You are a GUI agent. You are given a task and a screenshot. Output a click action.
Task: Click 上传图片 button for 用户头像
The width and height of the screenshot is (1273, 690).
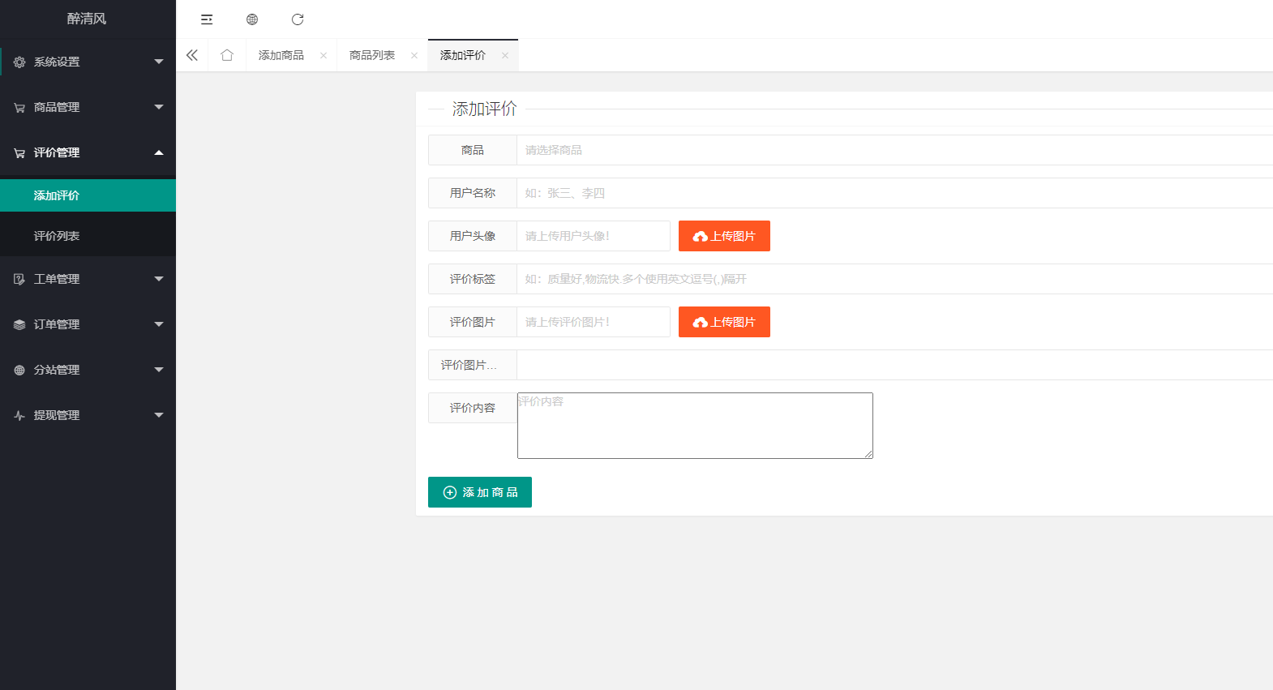tap(724, 236)
